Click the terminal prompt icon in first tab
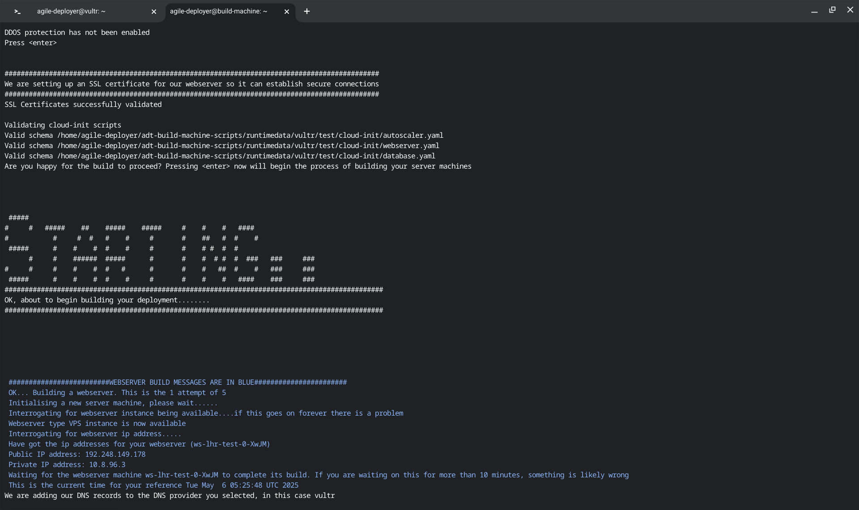This screenshot has width=859, height=510. (17, 12)
